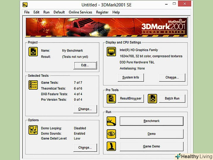The height and width of the screenshot is (160, 213).
Task: Click the Selected Tests checklist icon
Action: [x=33, y=85]
